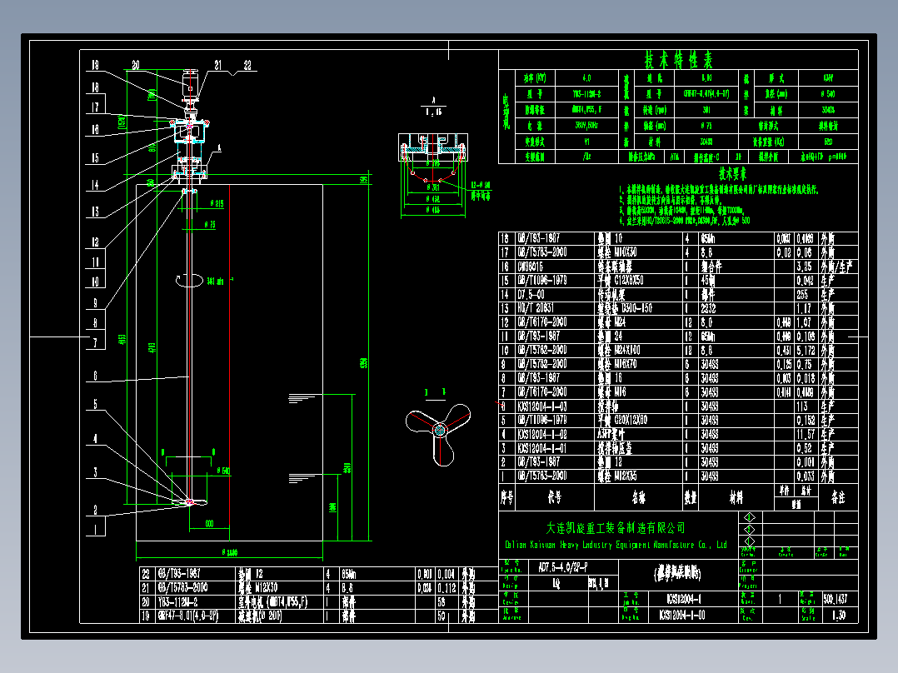The image size is (898, 673).
Task: Click balloon callout '6' left of the shaft
Action: [95, 376]
